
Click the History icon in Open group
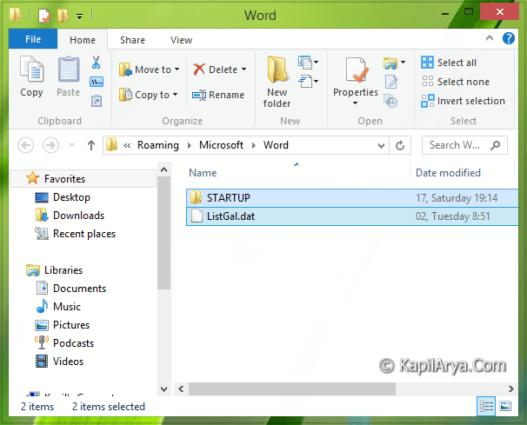(390, 101)
